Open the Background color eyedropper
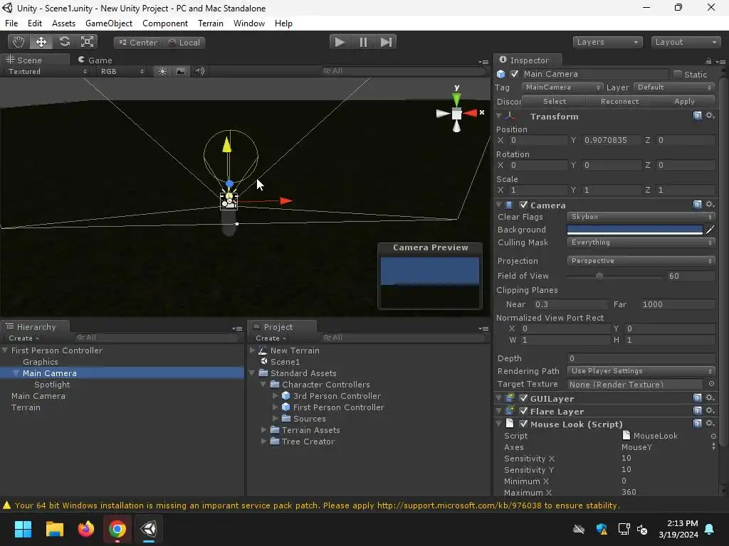The height and width of the screenshot is (546, 729). 710,230
